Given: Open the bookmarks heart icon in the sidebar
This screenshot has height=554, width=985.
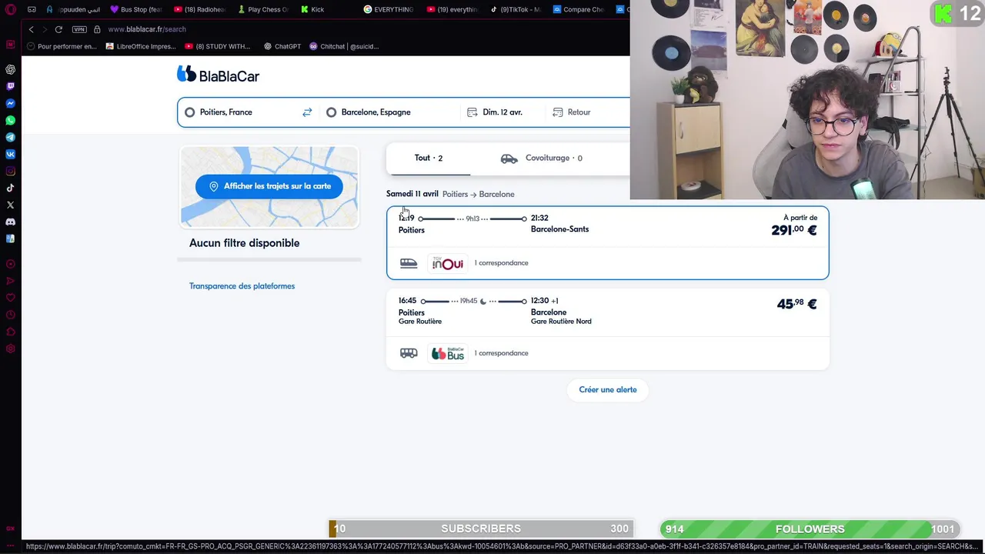Looking at the screenshot, I should tap(10, 298).
